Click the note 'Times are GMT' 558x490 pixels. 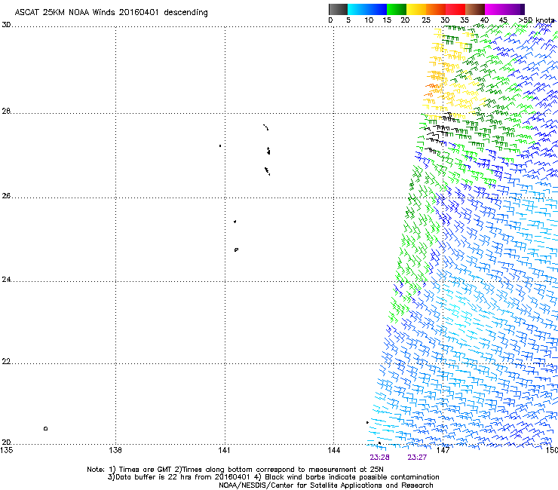(144, 470)
